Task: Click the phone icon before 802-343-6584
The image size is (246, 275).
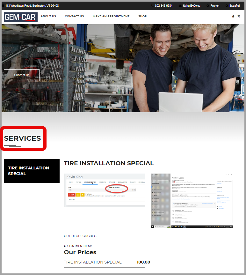Action: click(152, 6)
